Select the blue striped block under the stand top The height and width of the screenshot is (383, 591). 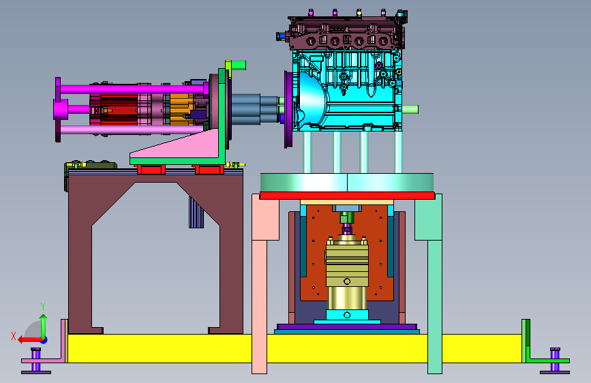point(196,213)
